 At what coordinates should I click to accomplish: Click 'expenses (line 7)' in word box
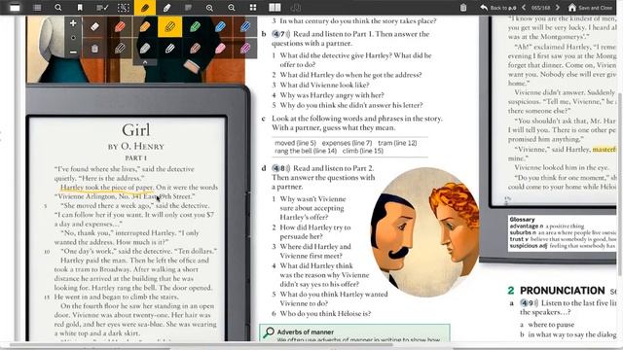coord(347,143)
